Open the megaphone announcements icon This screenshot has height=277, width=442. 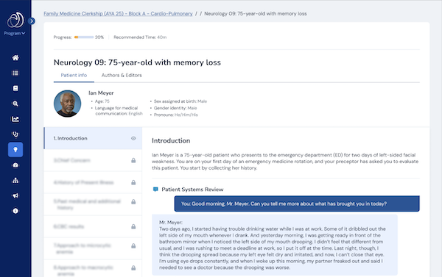[x=15, y=195]
